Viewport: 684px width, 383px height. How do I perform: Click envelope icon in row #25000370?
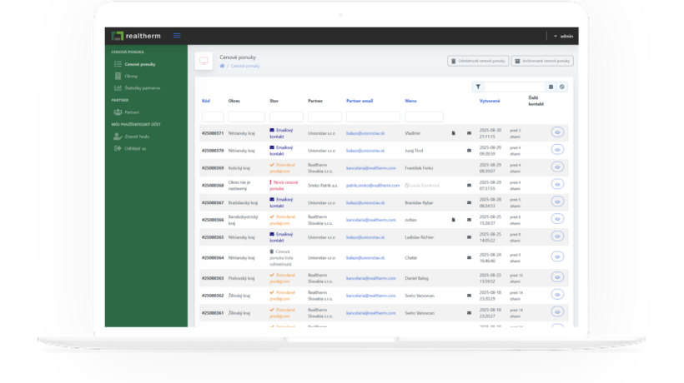point(469,150)
